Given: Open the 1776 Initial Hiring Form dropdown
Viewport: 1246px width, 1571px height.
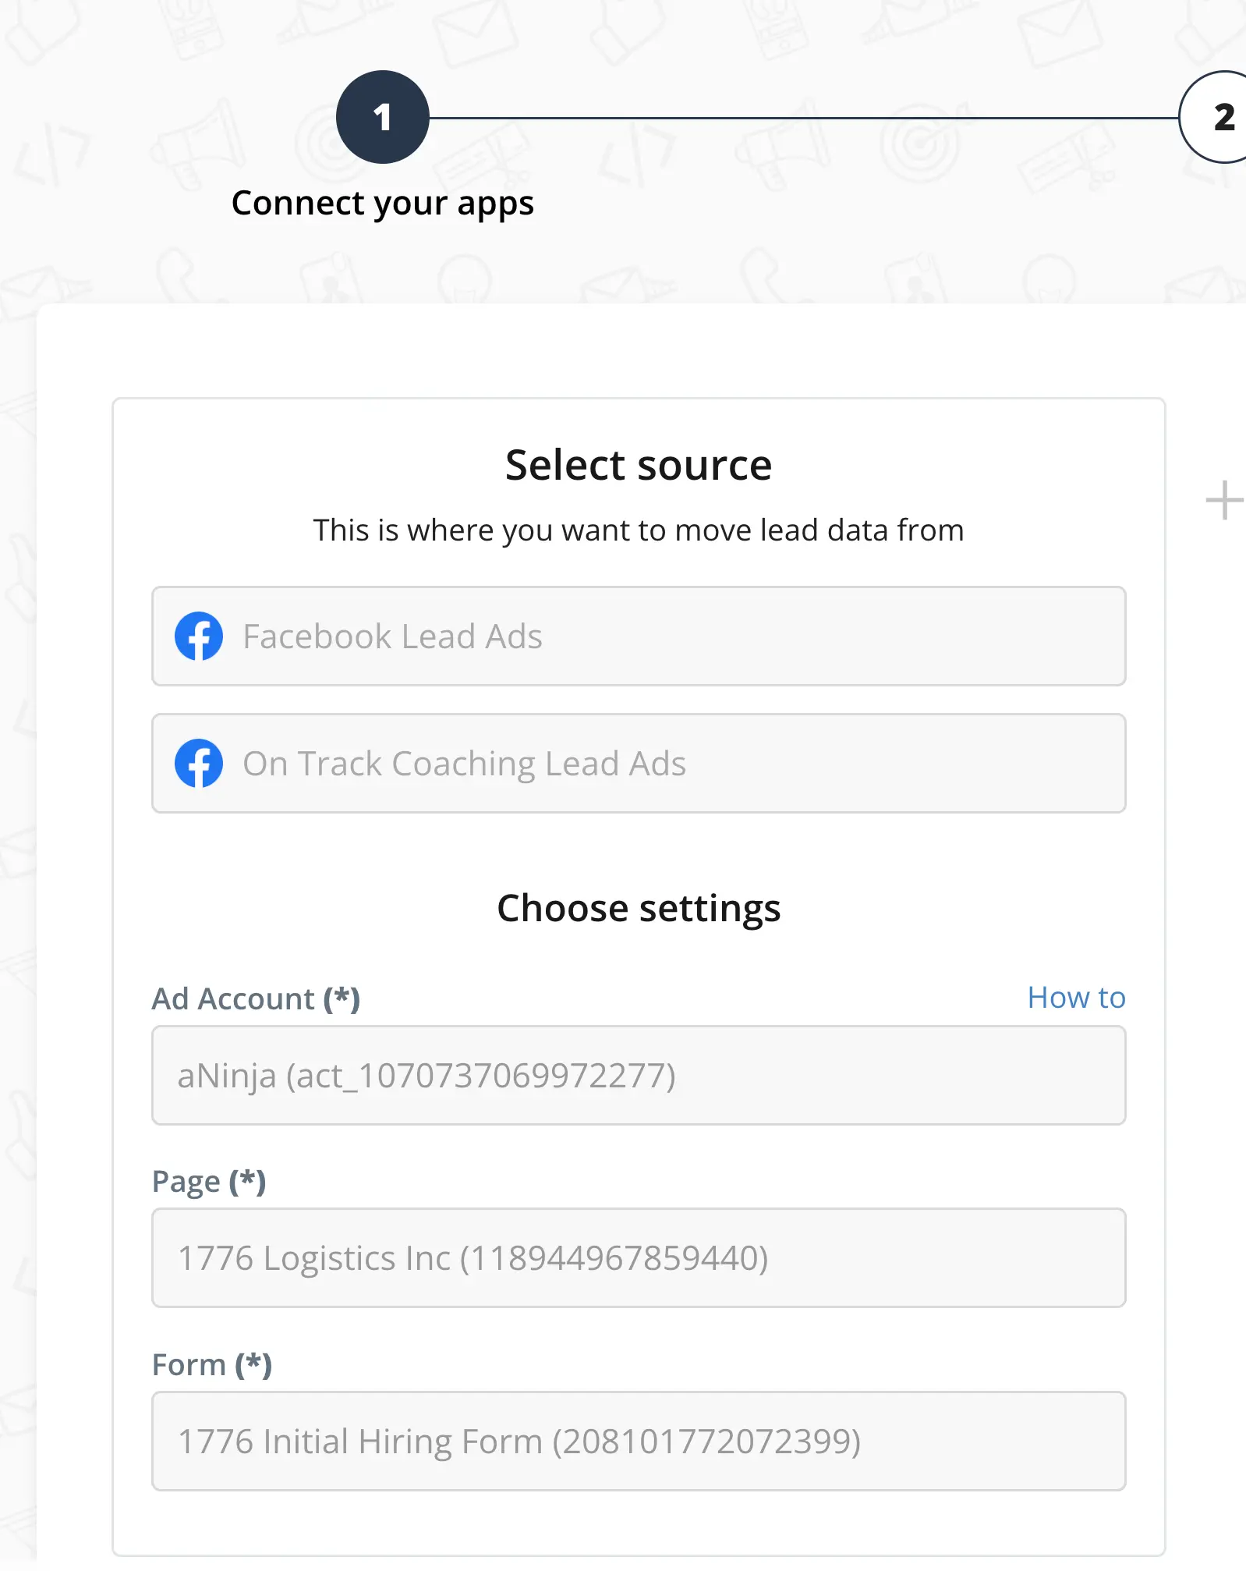Looking at the screenshot, I should tap(638, 1441).
